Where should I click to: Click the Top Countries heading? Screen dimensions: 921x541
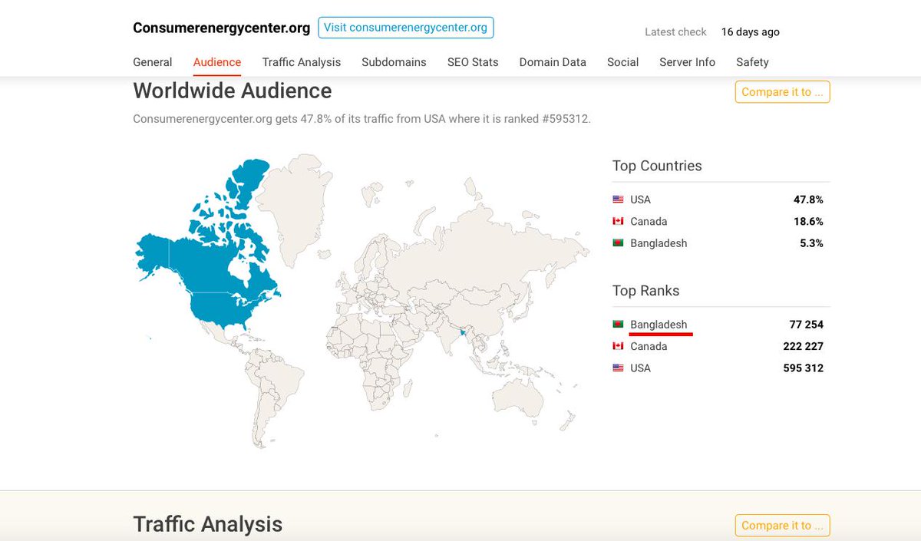click(657, 166)
